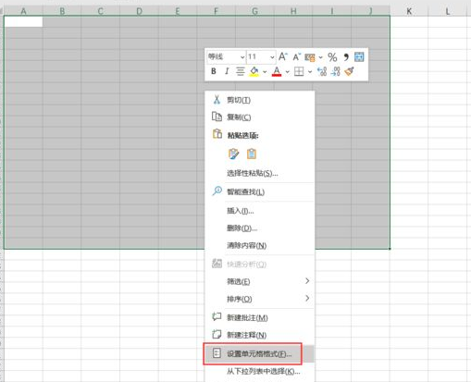Open the font size dropdown showing 11
The width and height of the screenshot is (471, 382).
coord(261,56)
